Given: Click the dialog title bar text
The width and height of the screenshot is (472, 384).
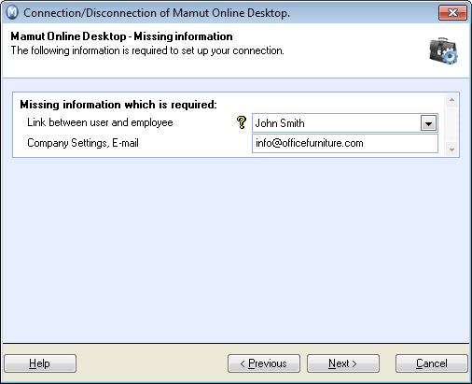Looking at the screenshot, I should (x=157, y=13).
